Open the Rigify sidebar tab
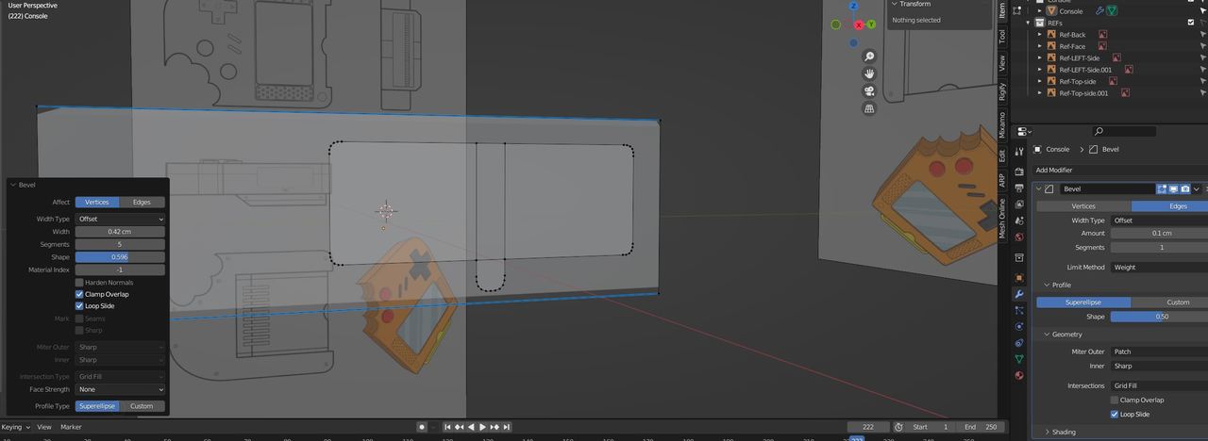1208x441 pixels. pos(1002,91)
